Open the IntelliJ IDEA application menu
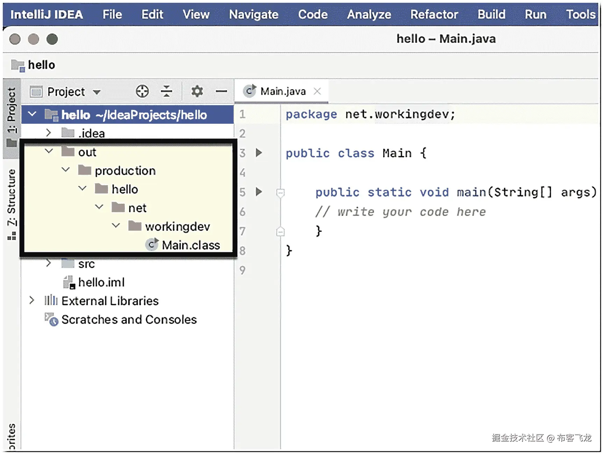 tap(46, 14)
